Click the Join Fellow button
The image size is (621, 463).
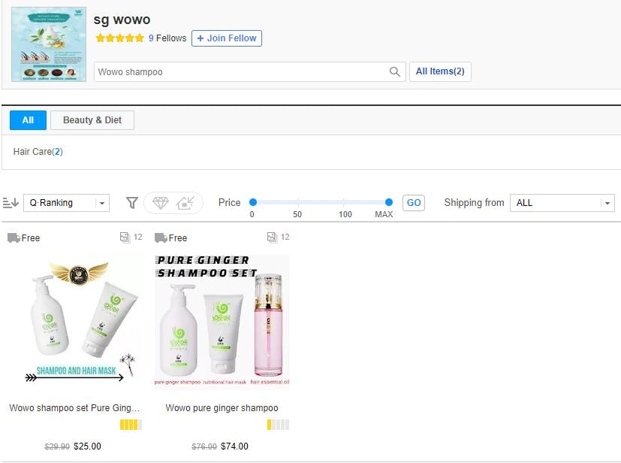pos(227,38)
